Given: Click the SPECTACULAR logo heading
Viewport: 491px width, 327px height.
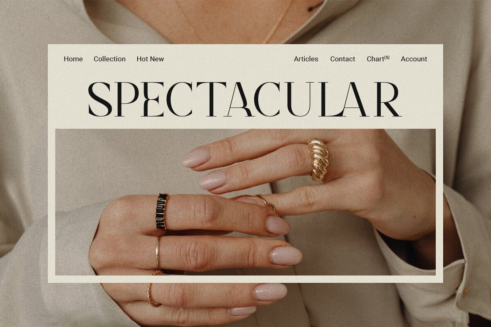Looking at the screenshot, I should tap(245, 99).
